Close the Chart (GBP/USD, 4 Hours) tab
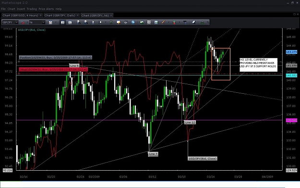Screen dimensions: 300x188 tap(41, 15)
